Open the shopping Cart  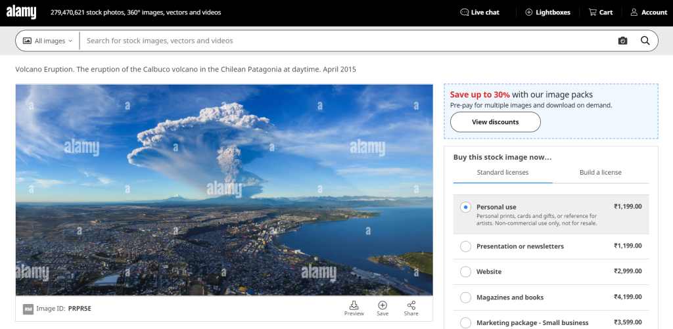pyautogui.click(x=601, y=12)
